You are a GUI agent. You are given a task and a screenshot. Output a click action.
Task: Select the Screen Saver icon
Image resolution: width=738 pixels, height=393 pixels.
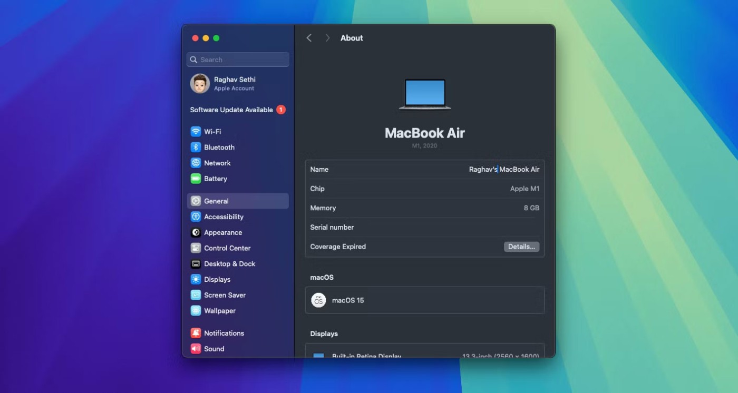196,296
